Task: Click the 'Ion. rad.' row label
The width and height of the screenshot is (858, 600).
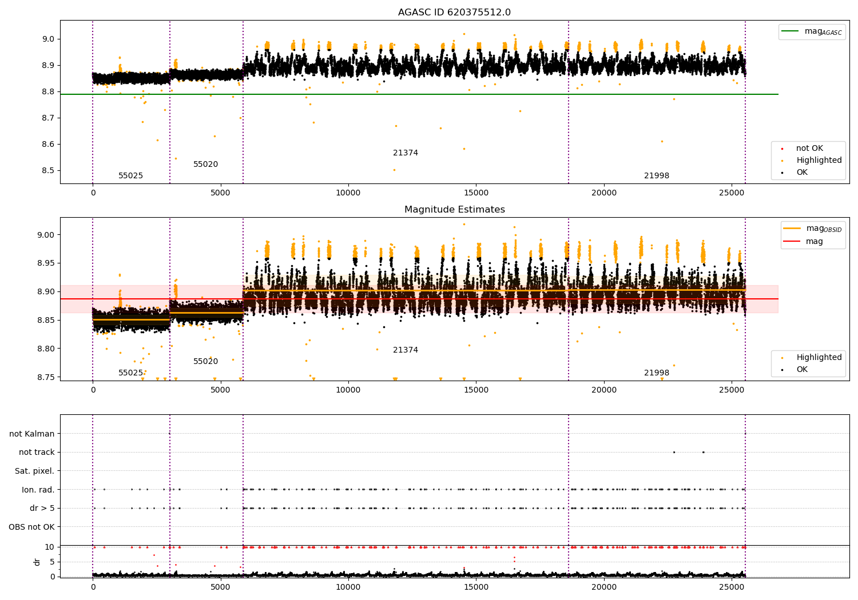Action: [x=38, y=490]
